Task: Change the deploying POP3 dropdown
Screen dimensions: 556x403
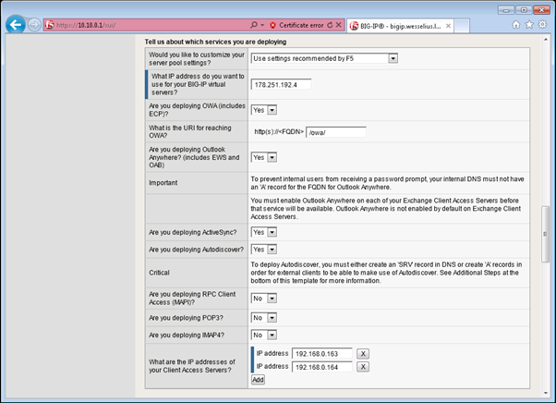Action: (x=265, y=317)
